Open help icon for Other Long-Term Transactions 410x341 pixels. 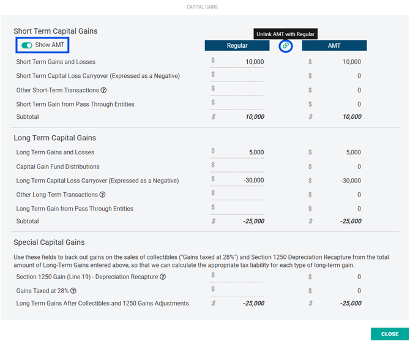(103, 195)
